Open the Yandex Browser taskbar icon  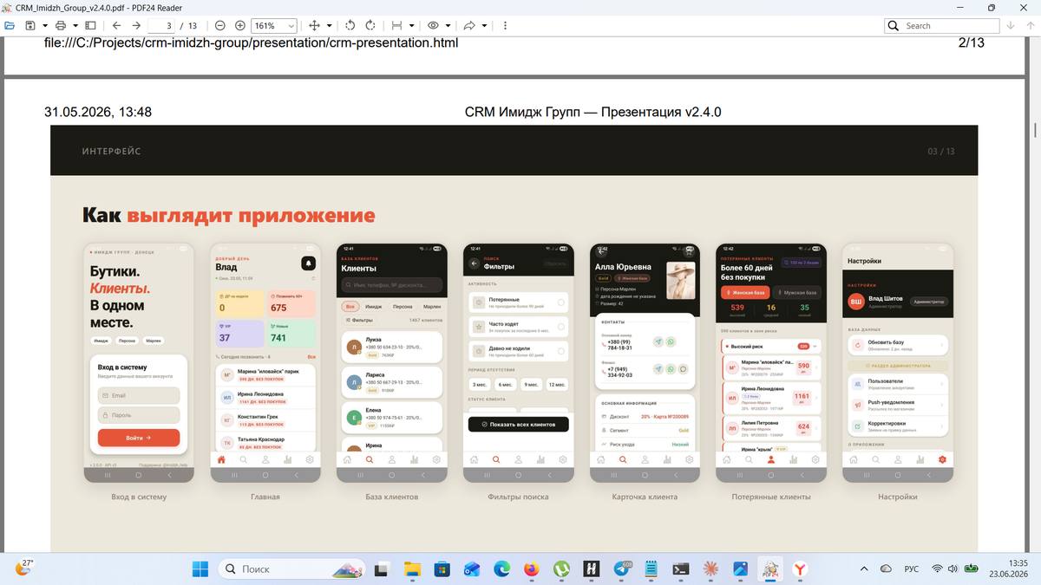[x=802, y=569]
